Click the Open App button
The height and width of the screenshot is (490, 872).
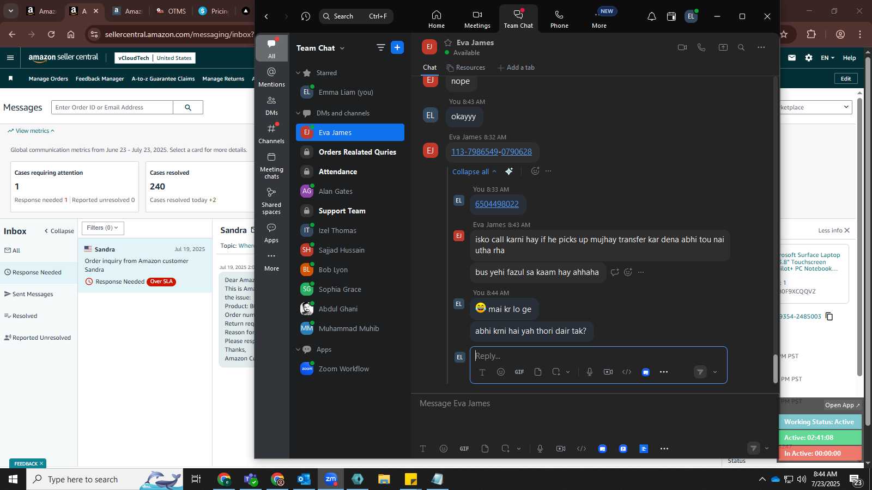coord(842,405)
